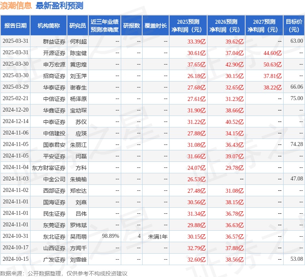Screen dimensions: 305x277
Task: Click researcher name 何利超
Action: 78,42
